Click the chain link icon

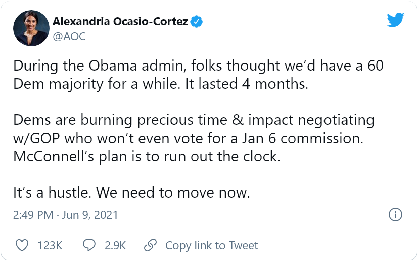[150, 245]
